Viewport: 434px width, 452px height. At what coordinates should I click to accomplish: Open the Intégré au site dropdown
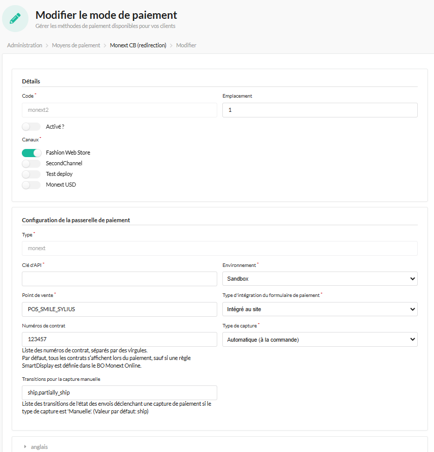tap(320, 309)
